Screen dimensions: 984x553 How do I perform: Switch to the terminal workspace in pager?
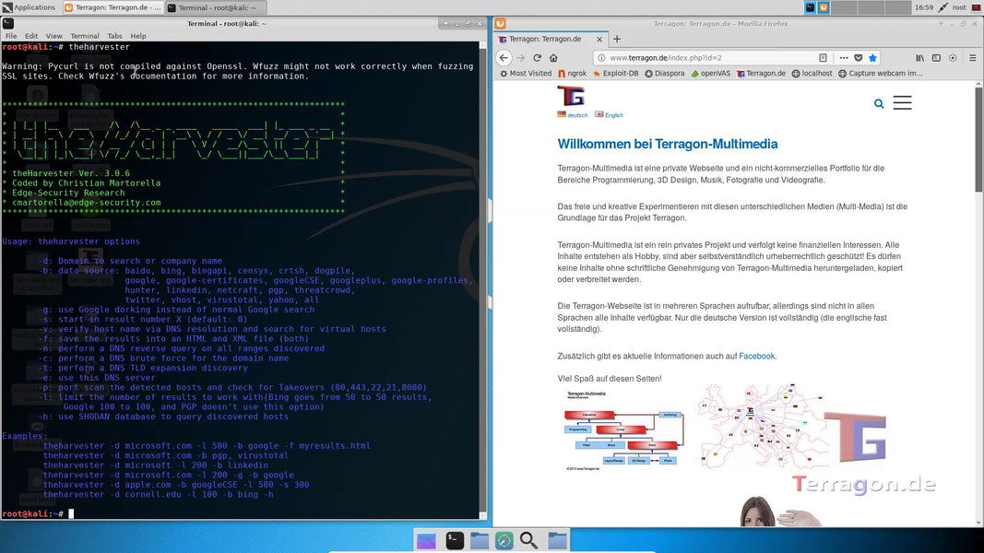(x=811, y=7)
